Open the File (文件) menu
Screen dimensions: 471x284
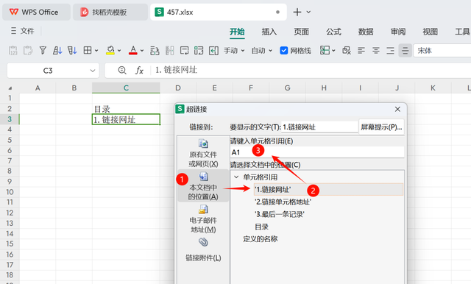(x=23, y=31)
